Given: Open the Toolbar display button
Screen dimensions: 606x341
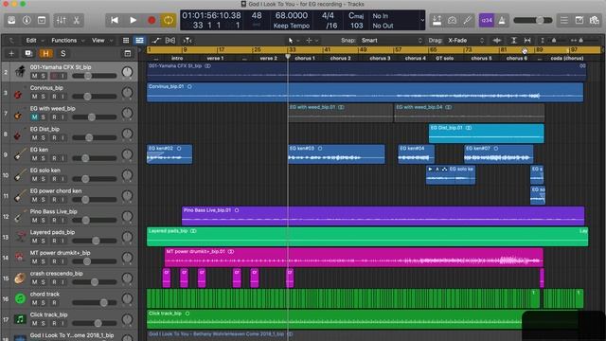Looking at the screenshot, I should (x=42, y=20).
